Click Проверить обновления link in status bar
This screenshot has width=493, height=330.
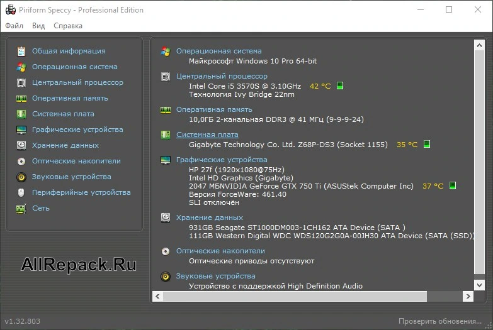coord(440,321)
